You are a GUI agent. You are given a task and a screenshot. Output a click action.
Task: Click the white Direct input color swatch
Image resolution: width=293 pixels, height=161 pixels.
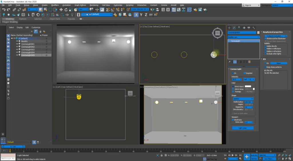pos(248,86)
